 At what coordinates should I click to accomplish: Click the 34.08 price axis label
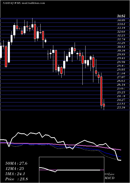121,20
